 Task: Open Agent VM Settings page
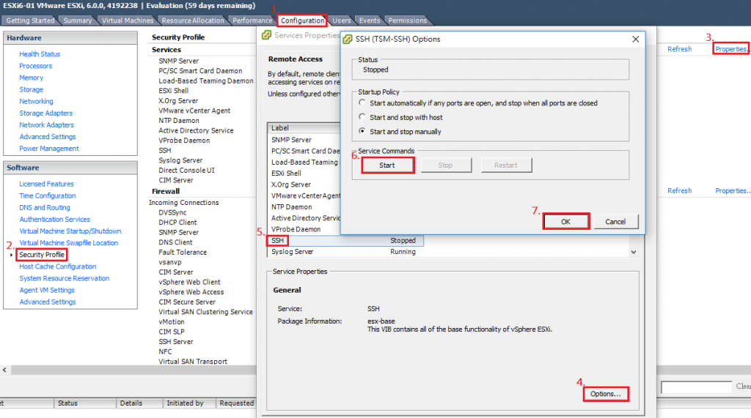click(47, 291)
